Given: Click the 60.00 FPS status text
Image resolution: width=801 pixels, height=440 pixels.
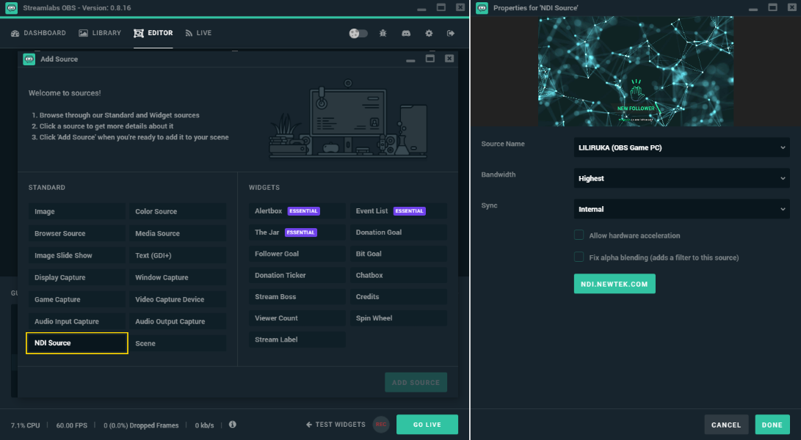Looking at the screenshot, I should point(71,425).
